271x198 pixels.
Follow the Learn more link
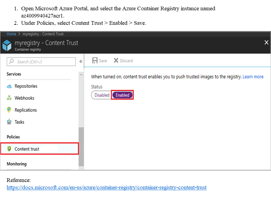(x=253, y=76)
